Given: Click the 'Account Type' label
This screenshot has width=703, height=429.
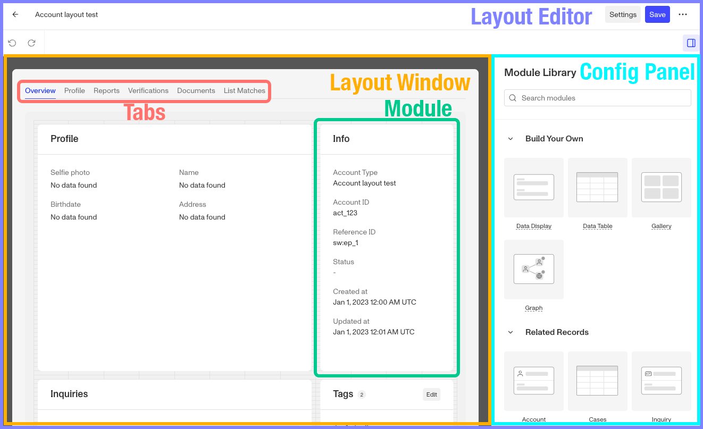Looking at the screenshot, I should click(x=355, y=172).
